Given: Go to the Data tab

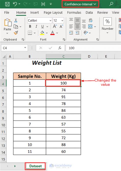Looking at the screenshot, I should tap(89, 13).
